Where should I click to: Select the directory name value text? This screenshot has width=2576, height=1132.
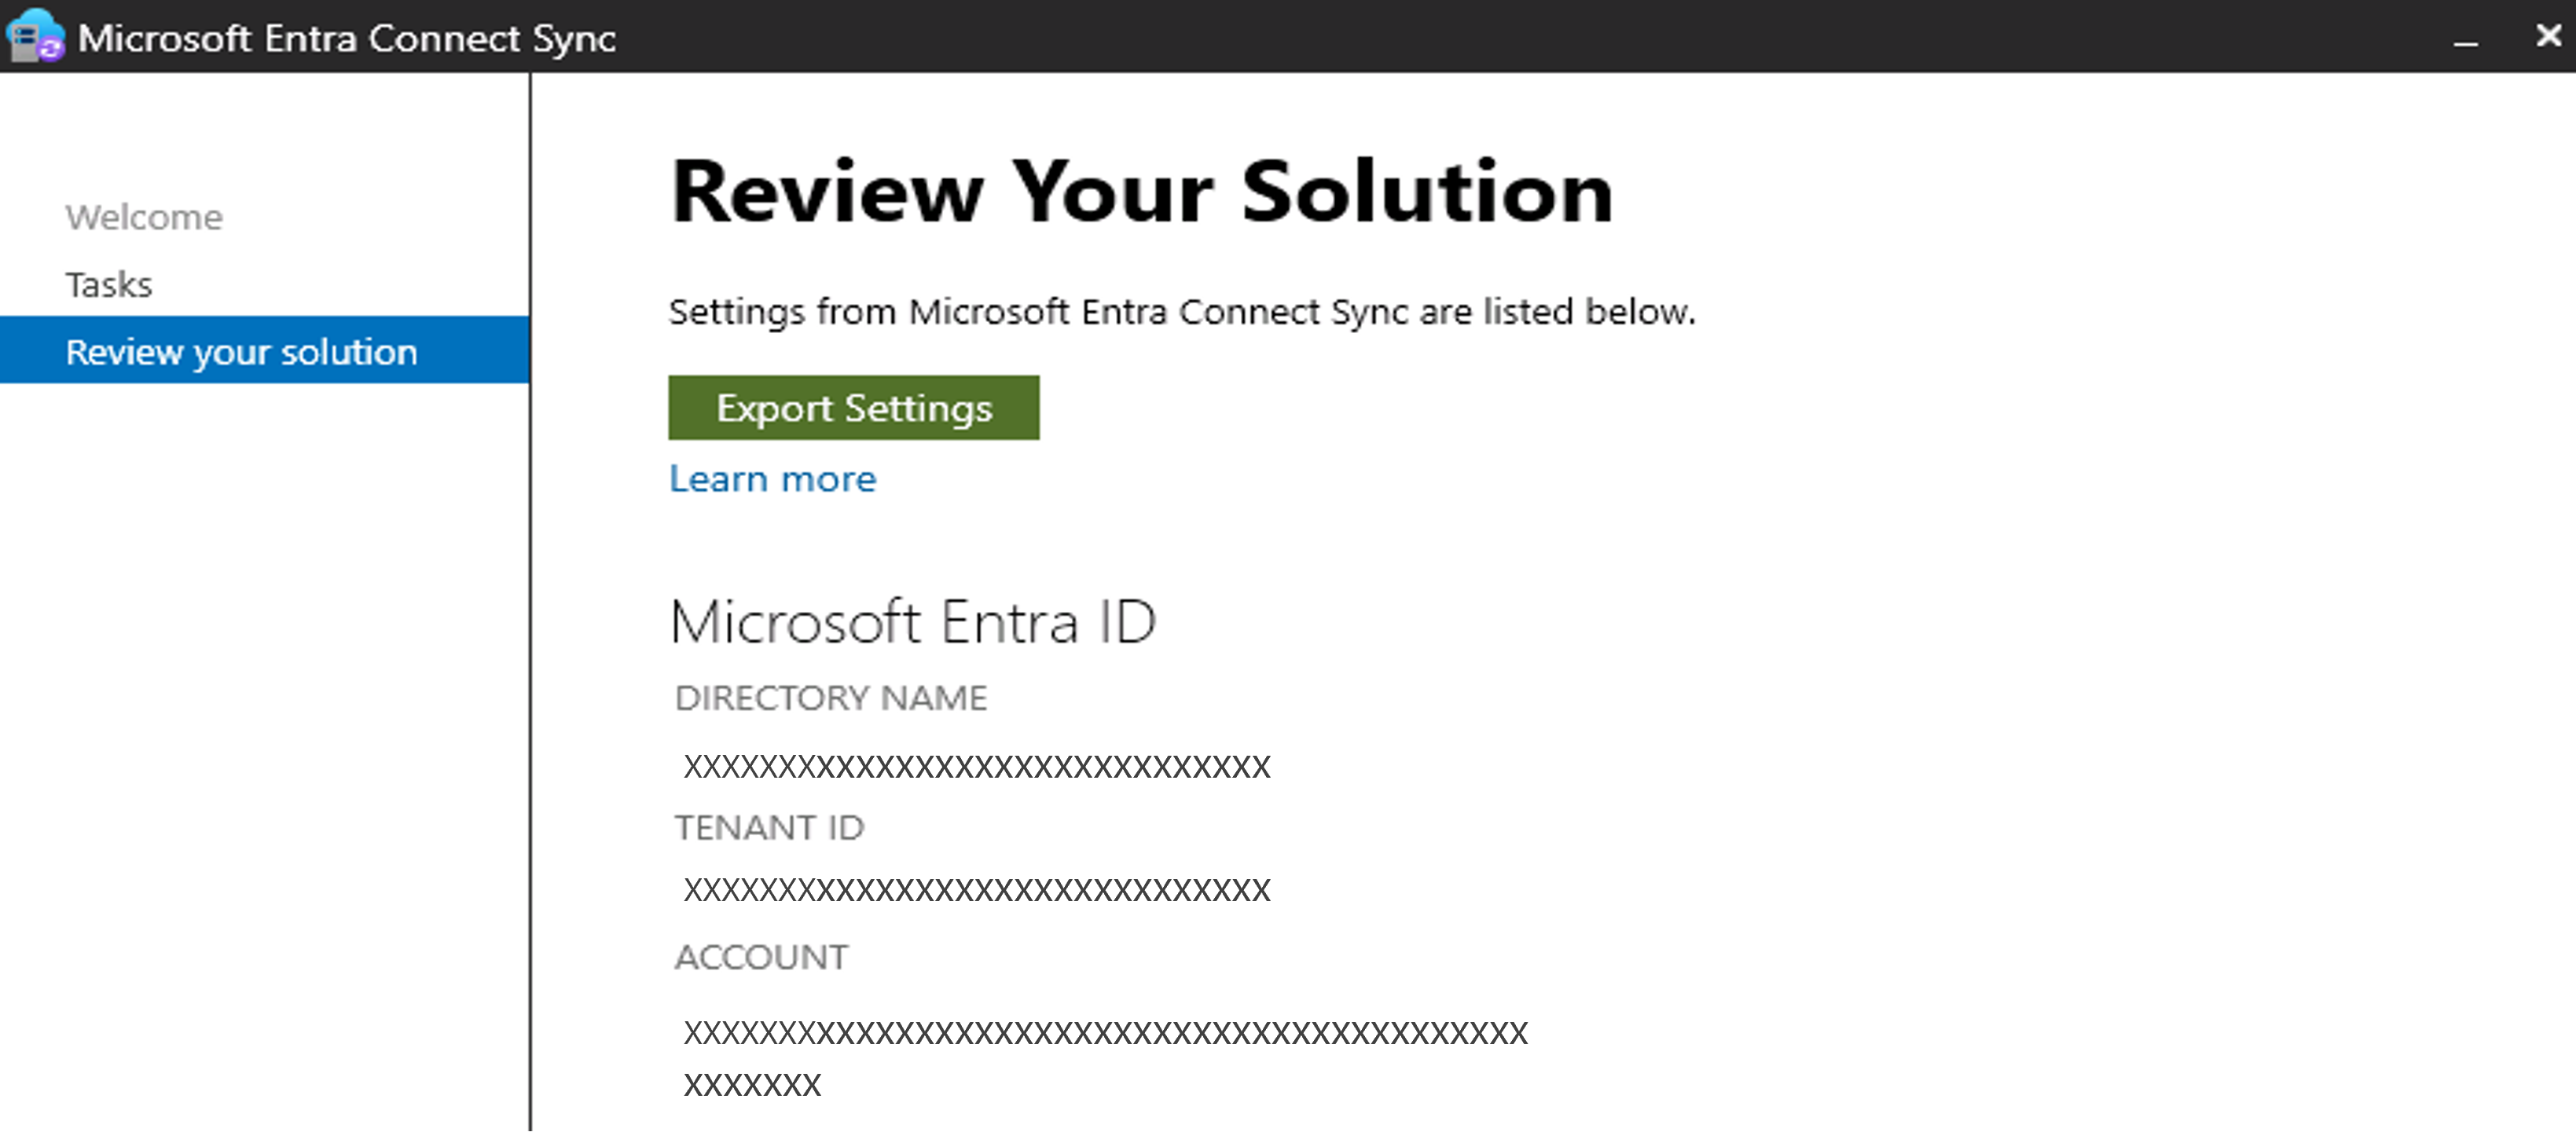(x=976, y=767)
